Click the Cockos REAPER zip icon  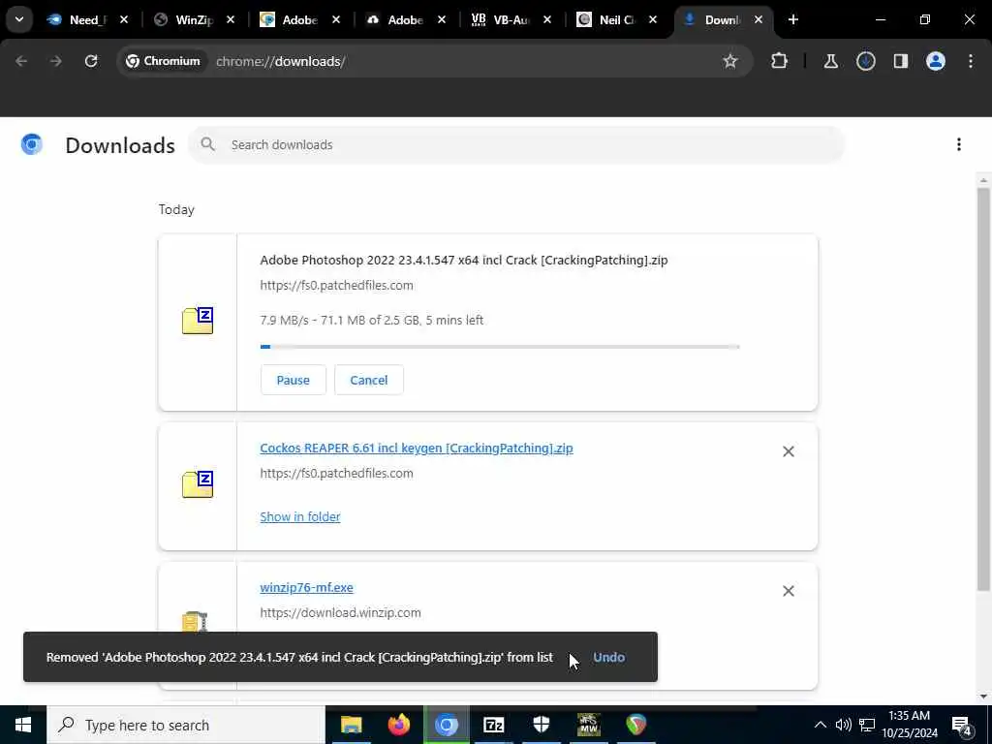[198, 484]
